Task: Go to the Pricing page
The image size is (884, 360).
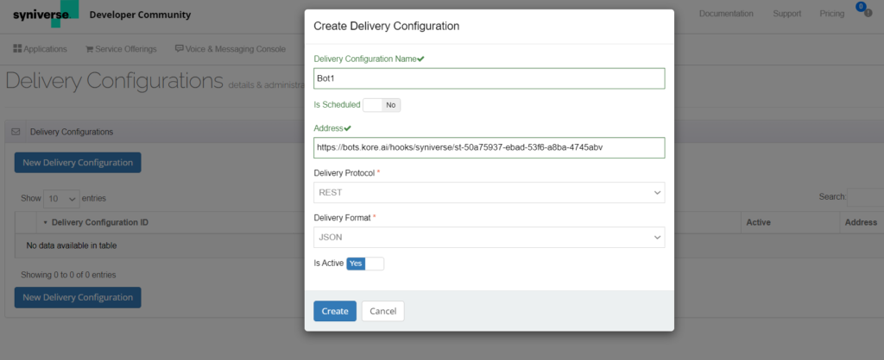Action: (x=831, y=14)
